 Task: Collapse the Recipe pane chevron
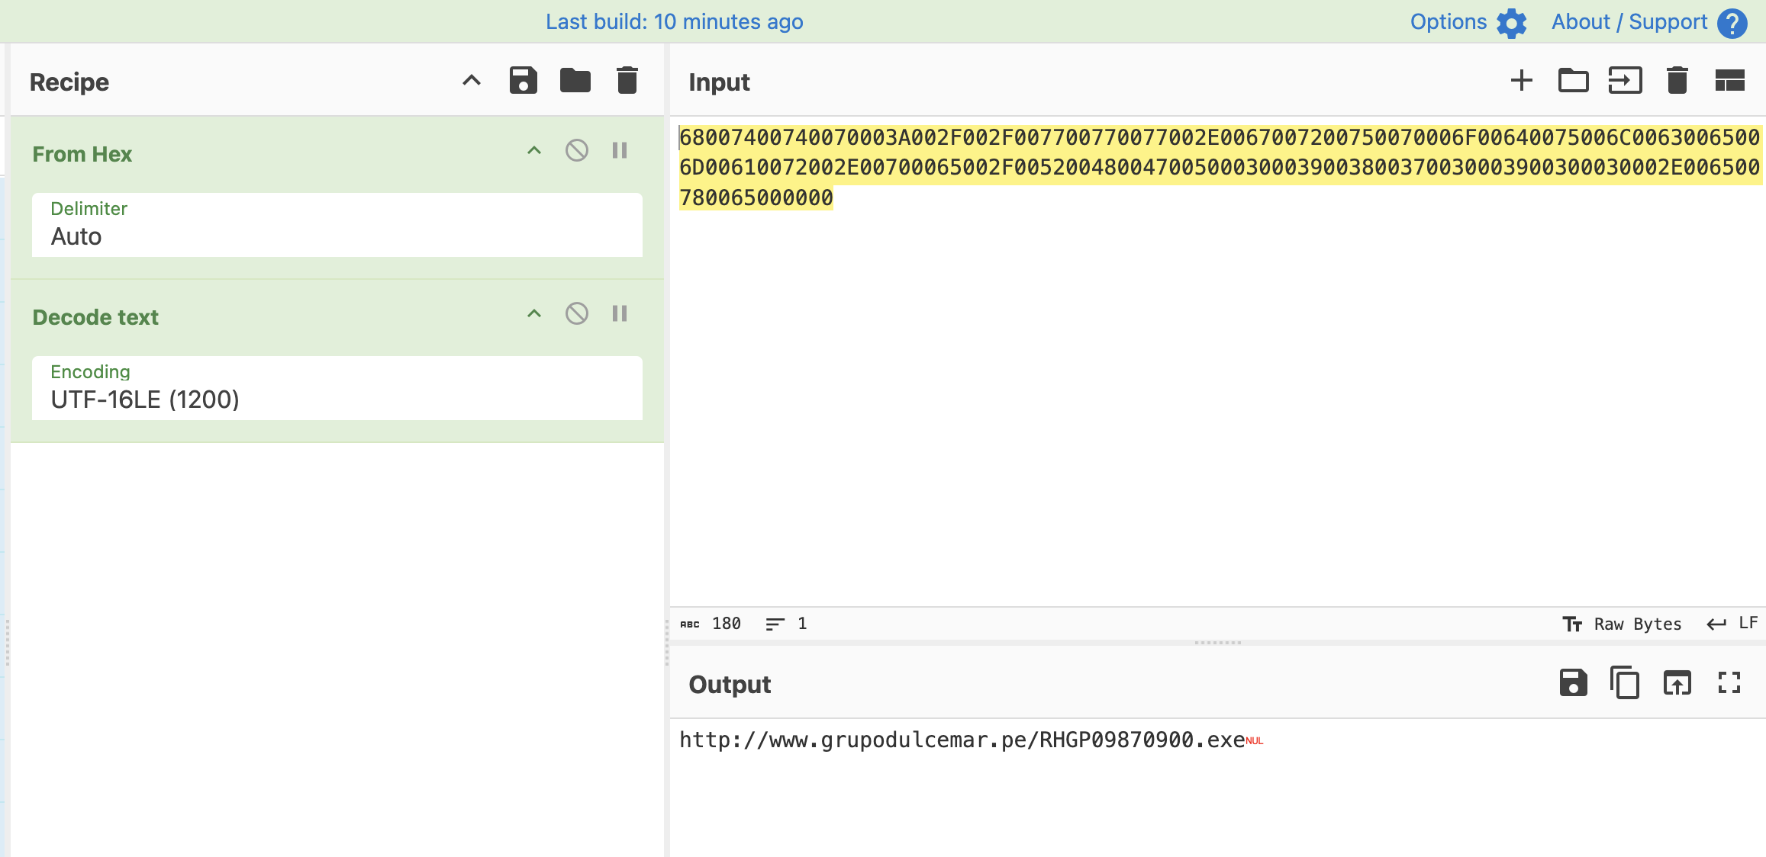(472, 80)
